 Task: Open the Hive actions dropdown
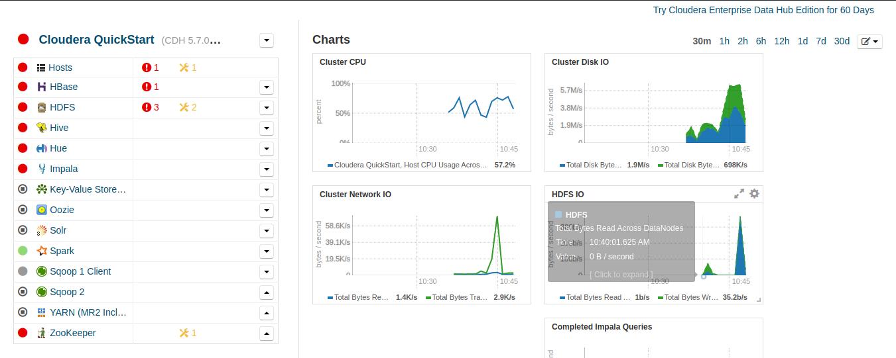(x=267, y=128)
